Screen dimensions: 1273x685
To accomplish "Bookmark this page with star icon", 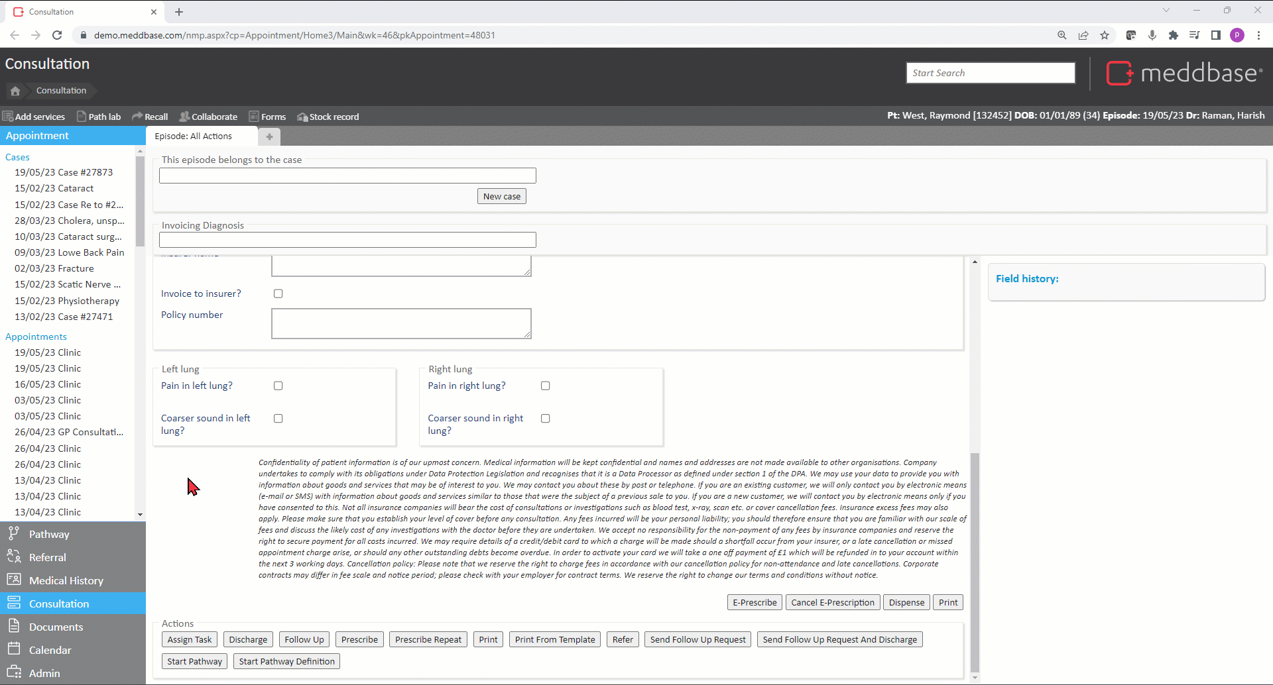I will pyautogui.click(x=1105, y=35).
